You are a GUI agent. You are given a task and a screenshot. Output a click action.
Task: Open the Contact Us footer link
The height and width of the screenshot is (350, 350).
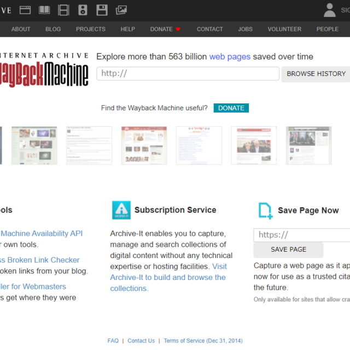click(x=141, y=341)
